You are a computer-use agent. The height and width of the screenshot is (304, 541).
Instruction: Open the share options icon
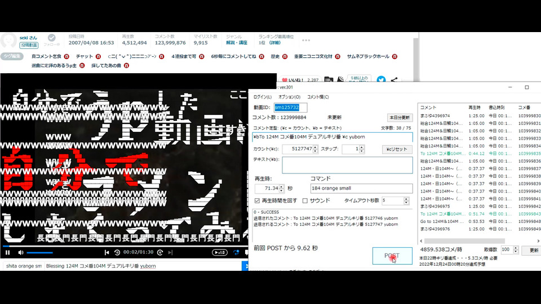[x=394, y=79]
